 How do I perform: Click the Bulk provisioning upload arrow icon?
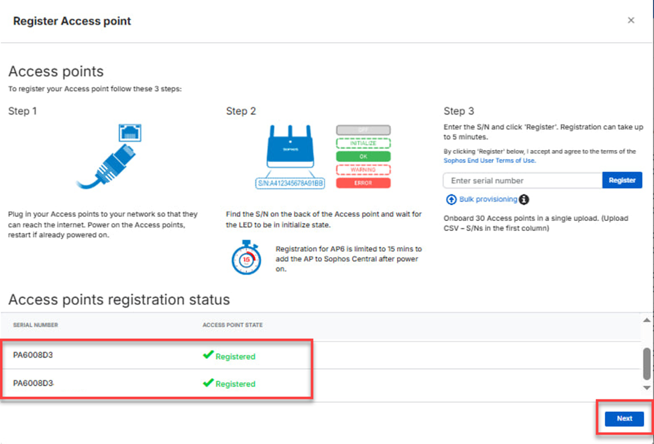(451, 200)
